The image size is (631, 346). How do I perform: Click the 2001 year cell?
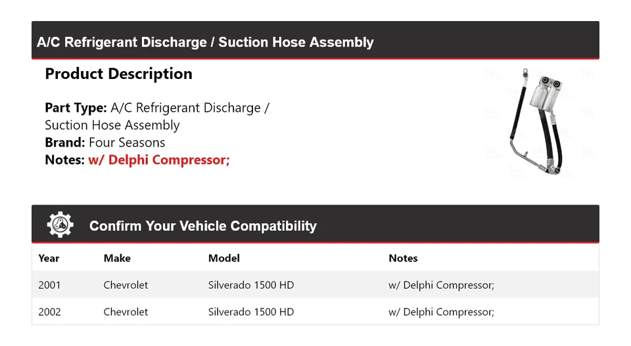(49, 285)
